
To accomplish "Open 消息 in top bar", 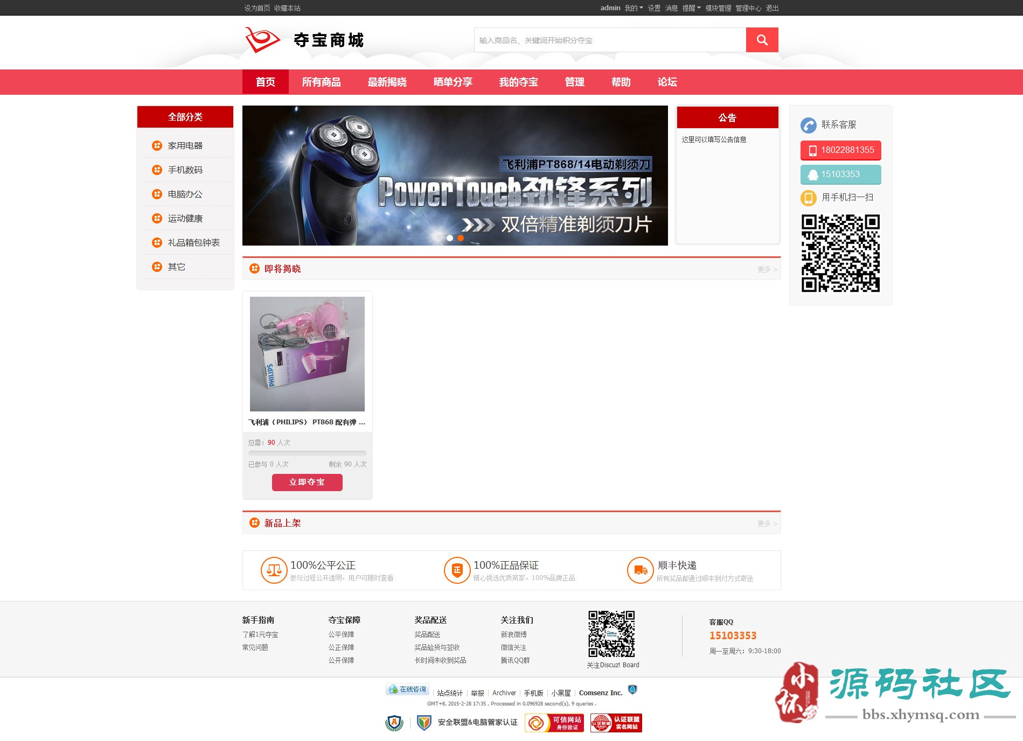I will 671,8.
